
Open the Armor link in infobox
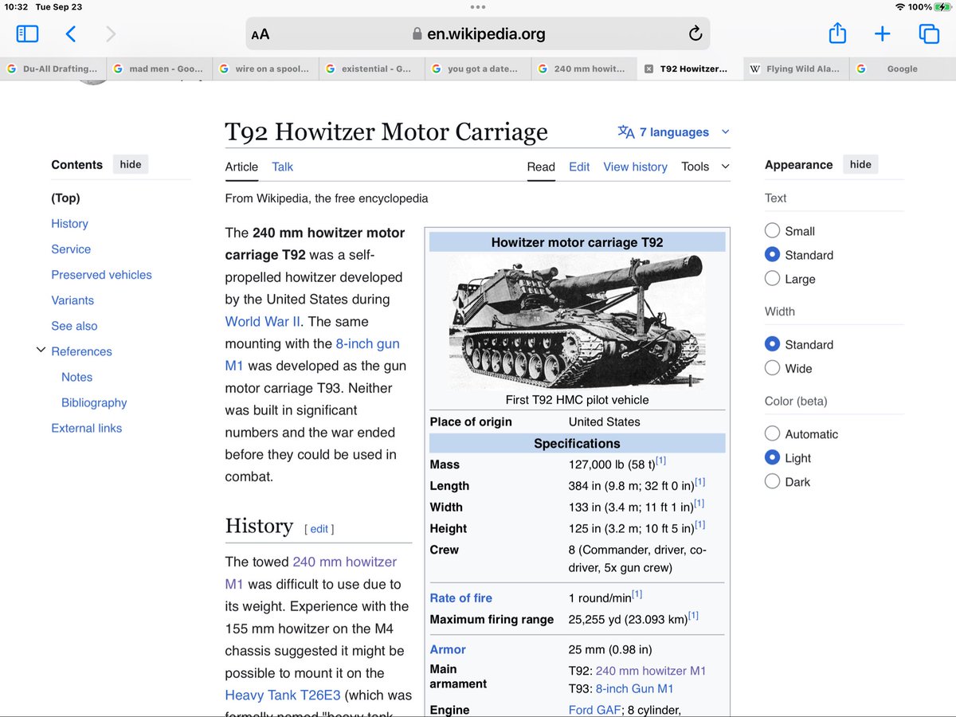coord(448,650)
